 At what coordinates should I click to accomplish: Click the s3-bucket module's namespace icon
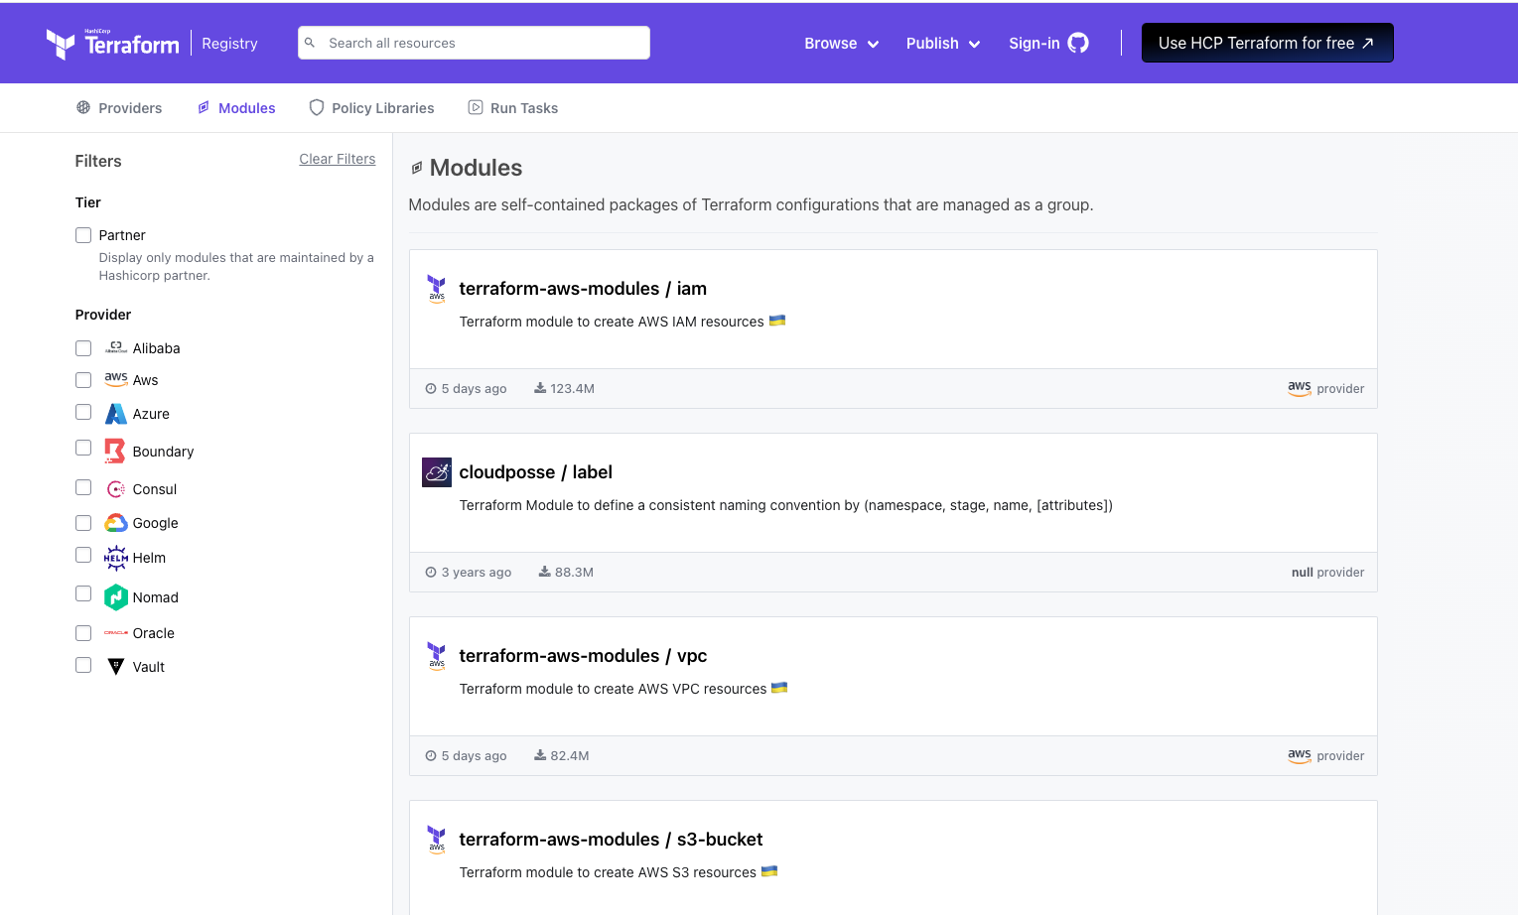click(x=437, y=839)
